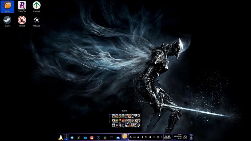The width and height of the screenshot is (251, 141).
Task: Open the protonup desktop shortcut
Action: (36, 7)
